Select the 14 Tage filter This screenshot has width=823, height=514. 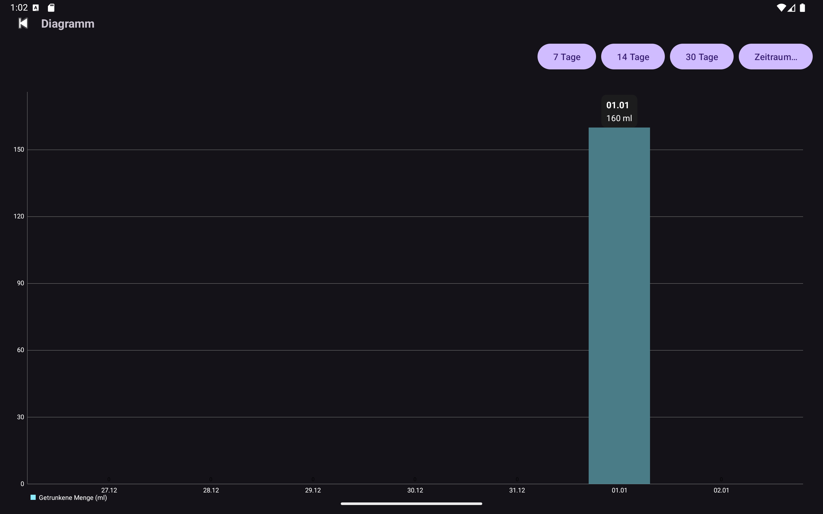(x=633, y=57)
